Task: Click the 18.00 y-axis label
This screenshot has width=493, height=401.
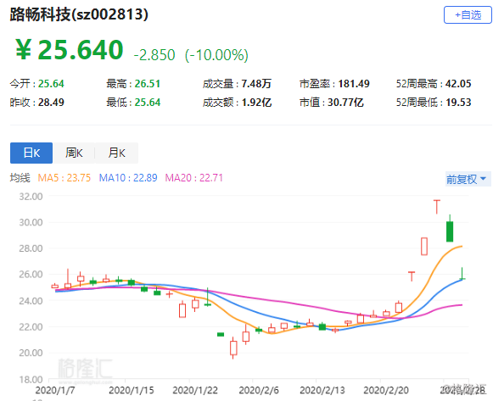Action: (x=31, y=380)
